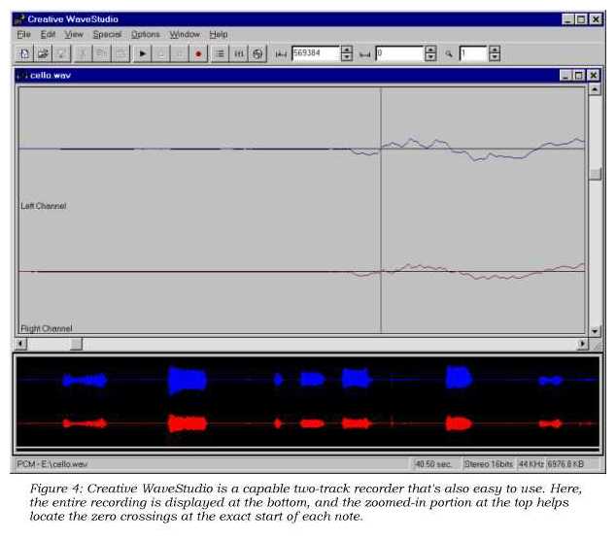Minimize the cello.wav document window
The height and width of the screenshot is (540, 616).
click(x=565, y=76)
